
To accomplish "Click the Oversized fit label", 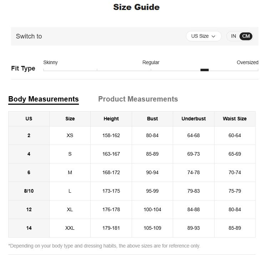I will [x=247, y=62].
